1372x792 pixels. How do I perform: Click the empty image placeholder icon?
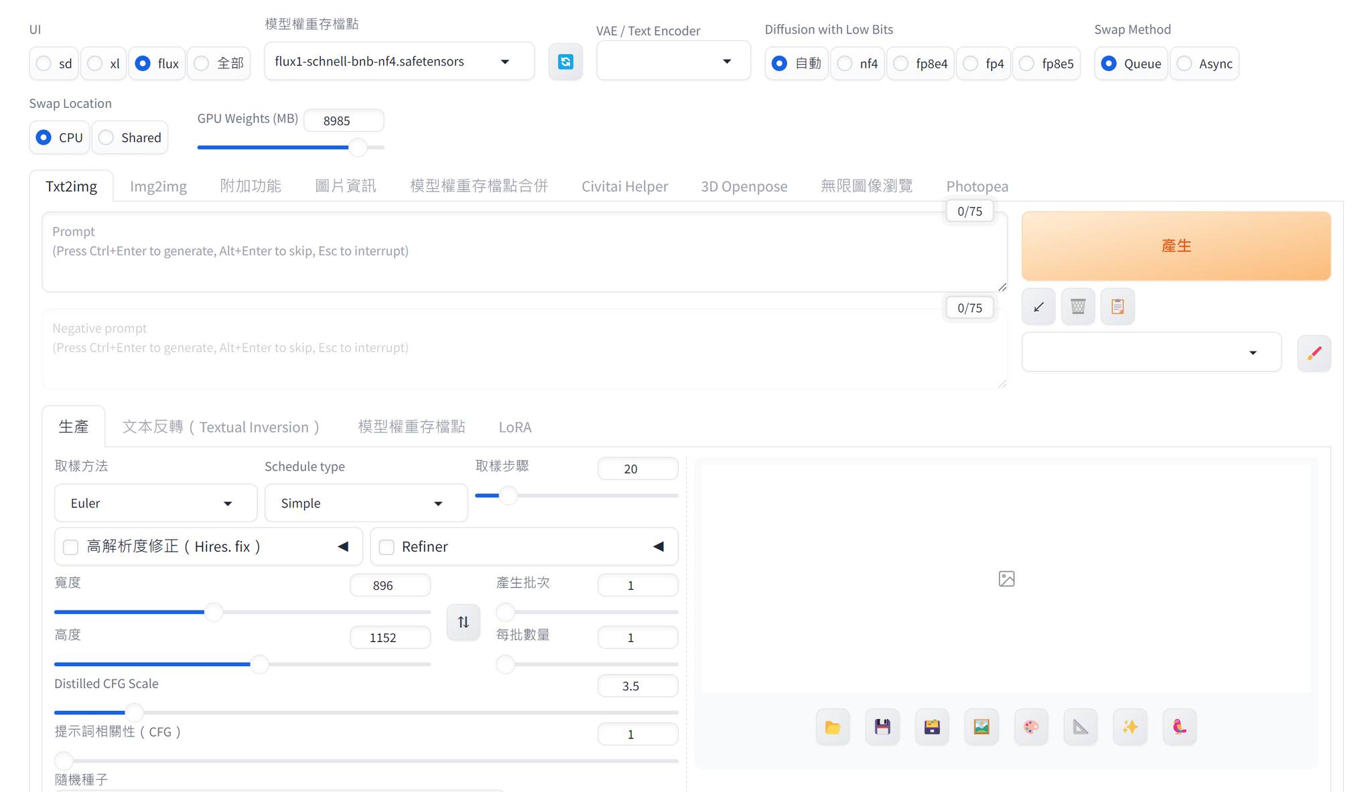[1006, 579]
